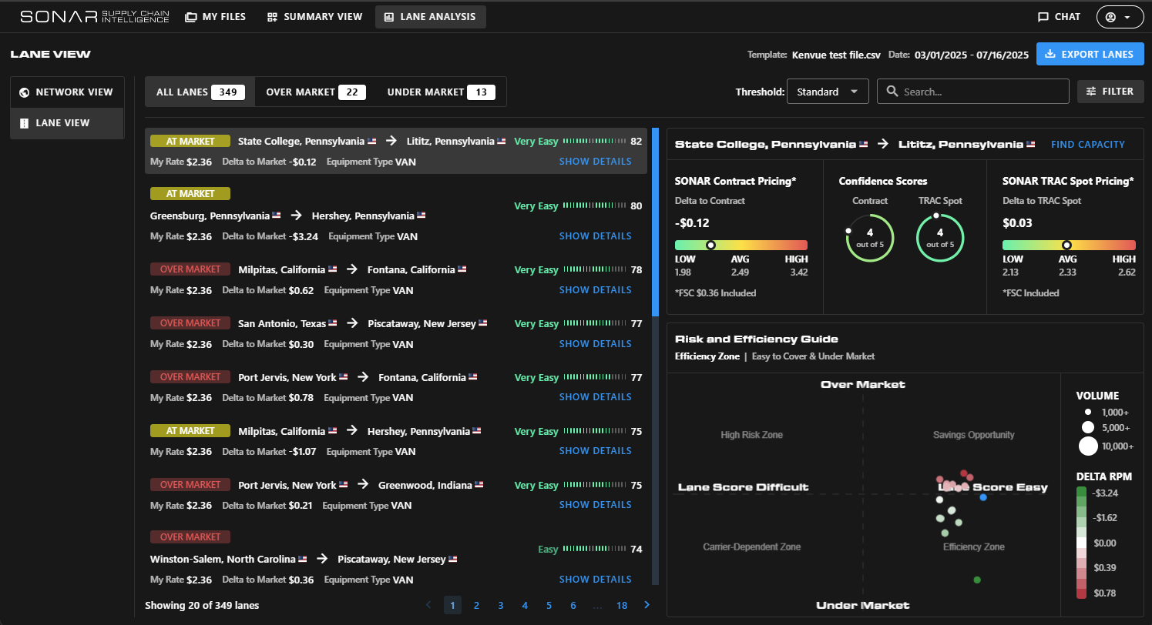Click the TRAC Spot Pricing range marker

(x=1066, y=245)
